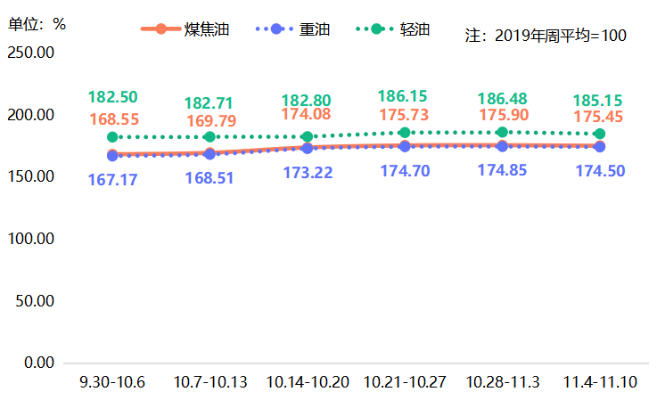Click the orange data value 174.08
The height and width of the screenshot is (400, 657).
click(306, 114)
